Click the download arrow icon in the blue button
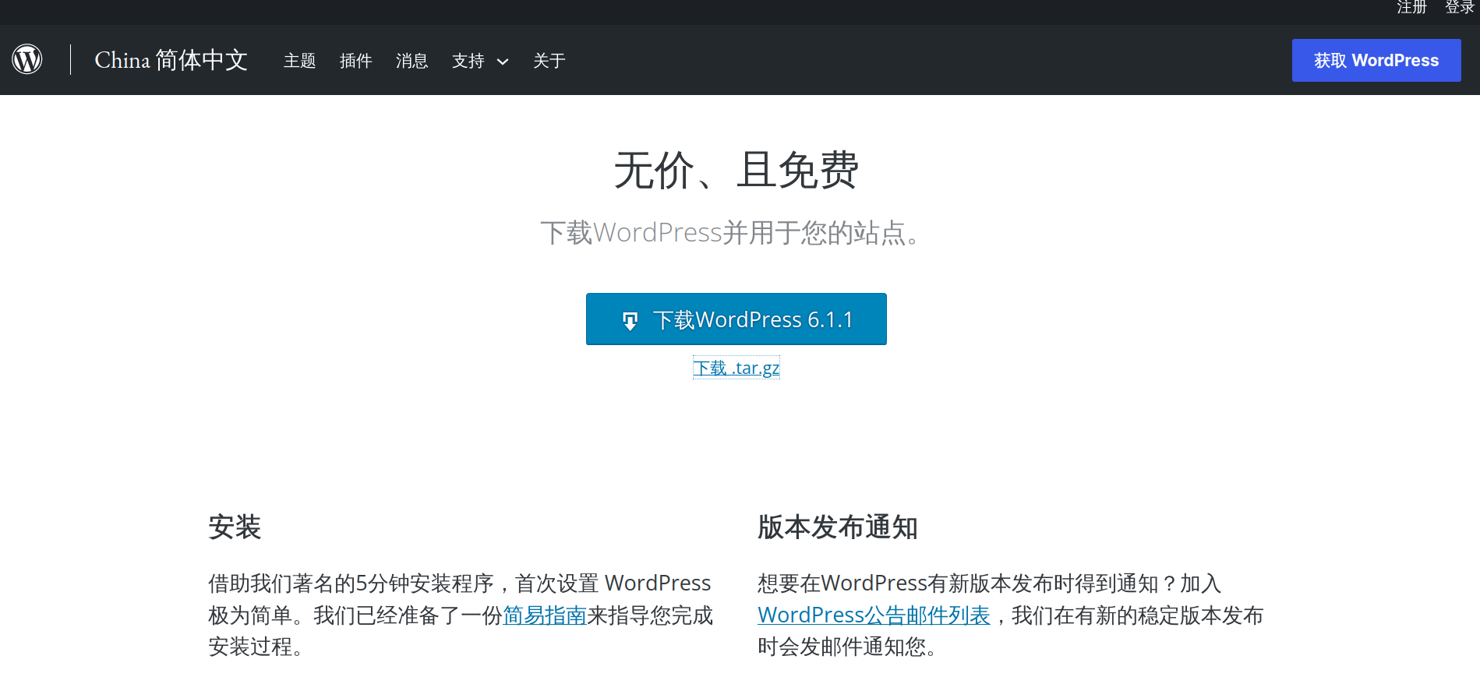 (x=630, y=320)
